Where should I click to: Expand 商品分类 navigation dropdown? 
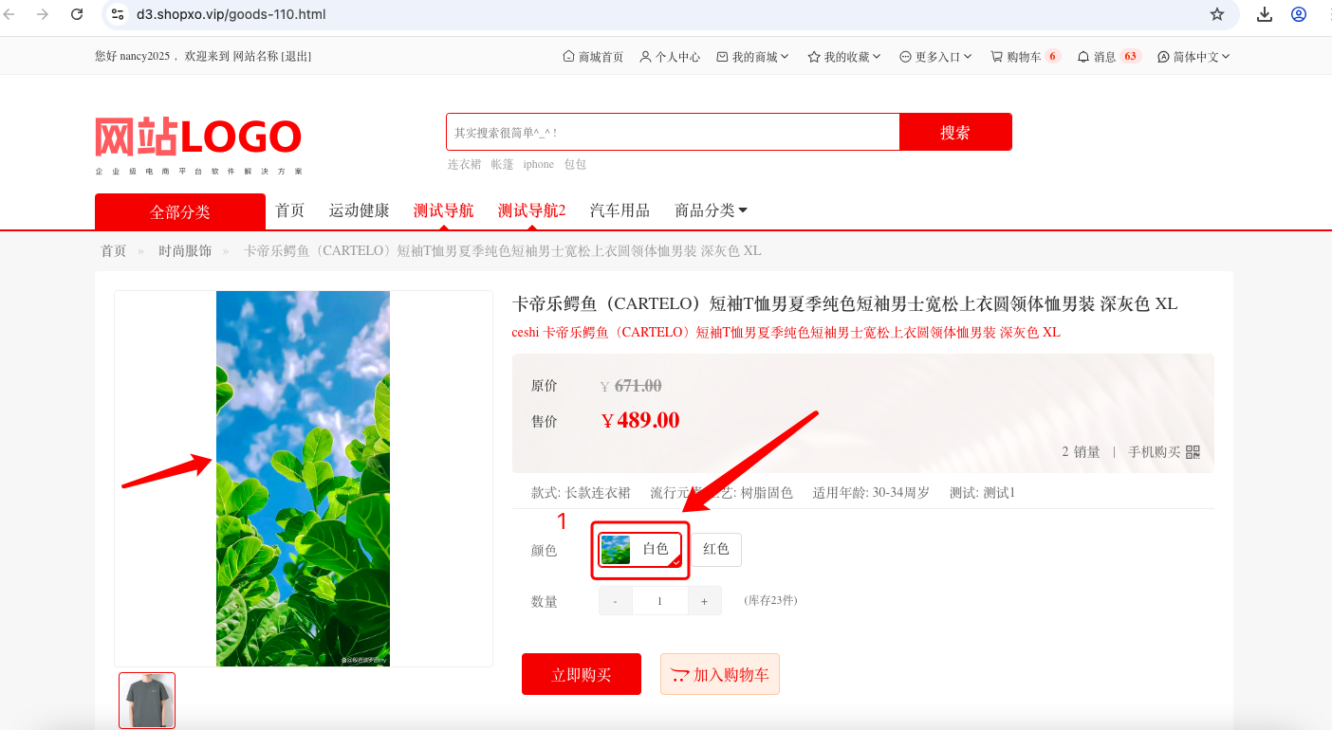tap(712, 210)
